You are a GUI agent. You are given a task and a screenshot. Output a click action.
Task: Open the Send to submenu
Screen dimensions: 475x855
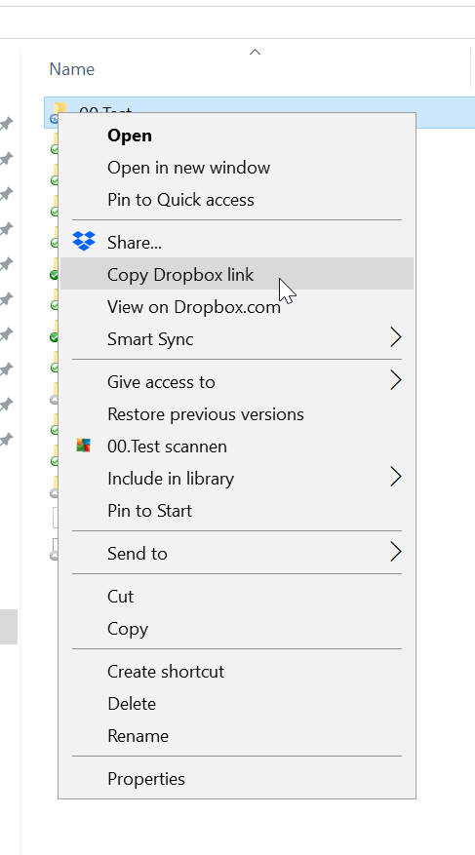tap(237, 553)
